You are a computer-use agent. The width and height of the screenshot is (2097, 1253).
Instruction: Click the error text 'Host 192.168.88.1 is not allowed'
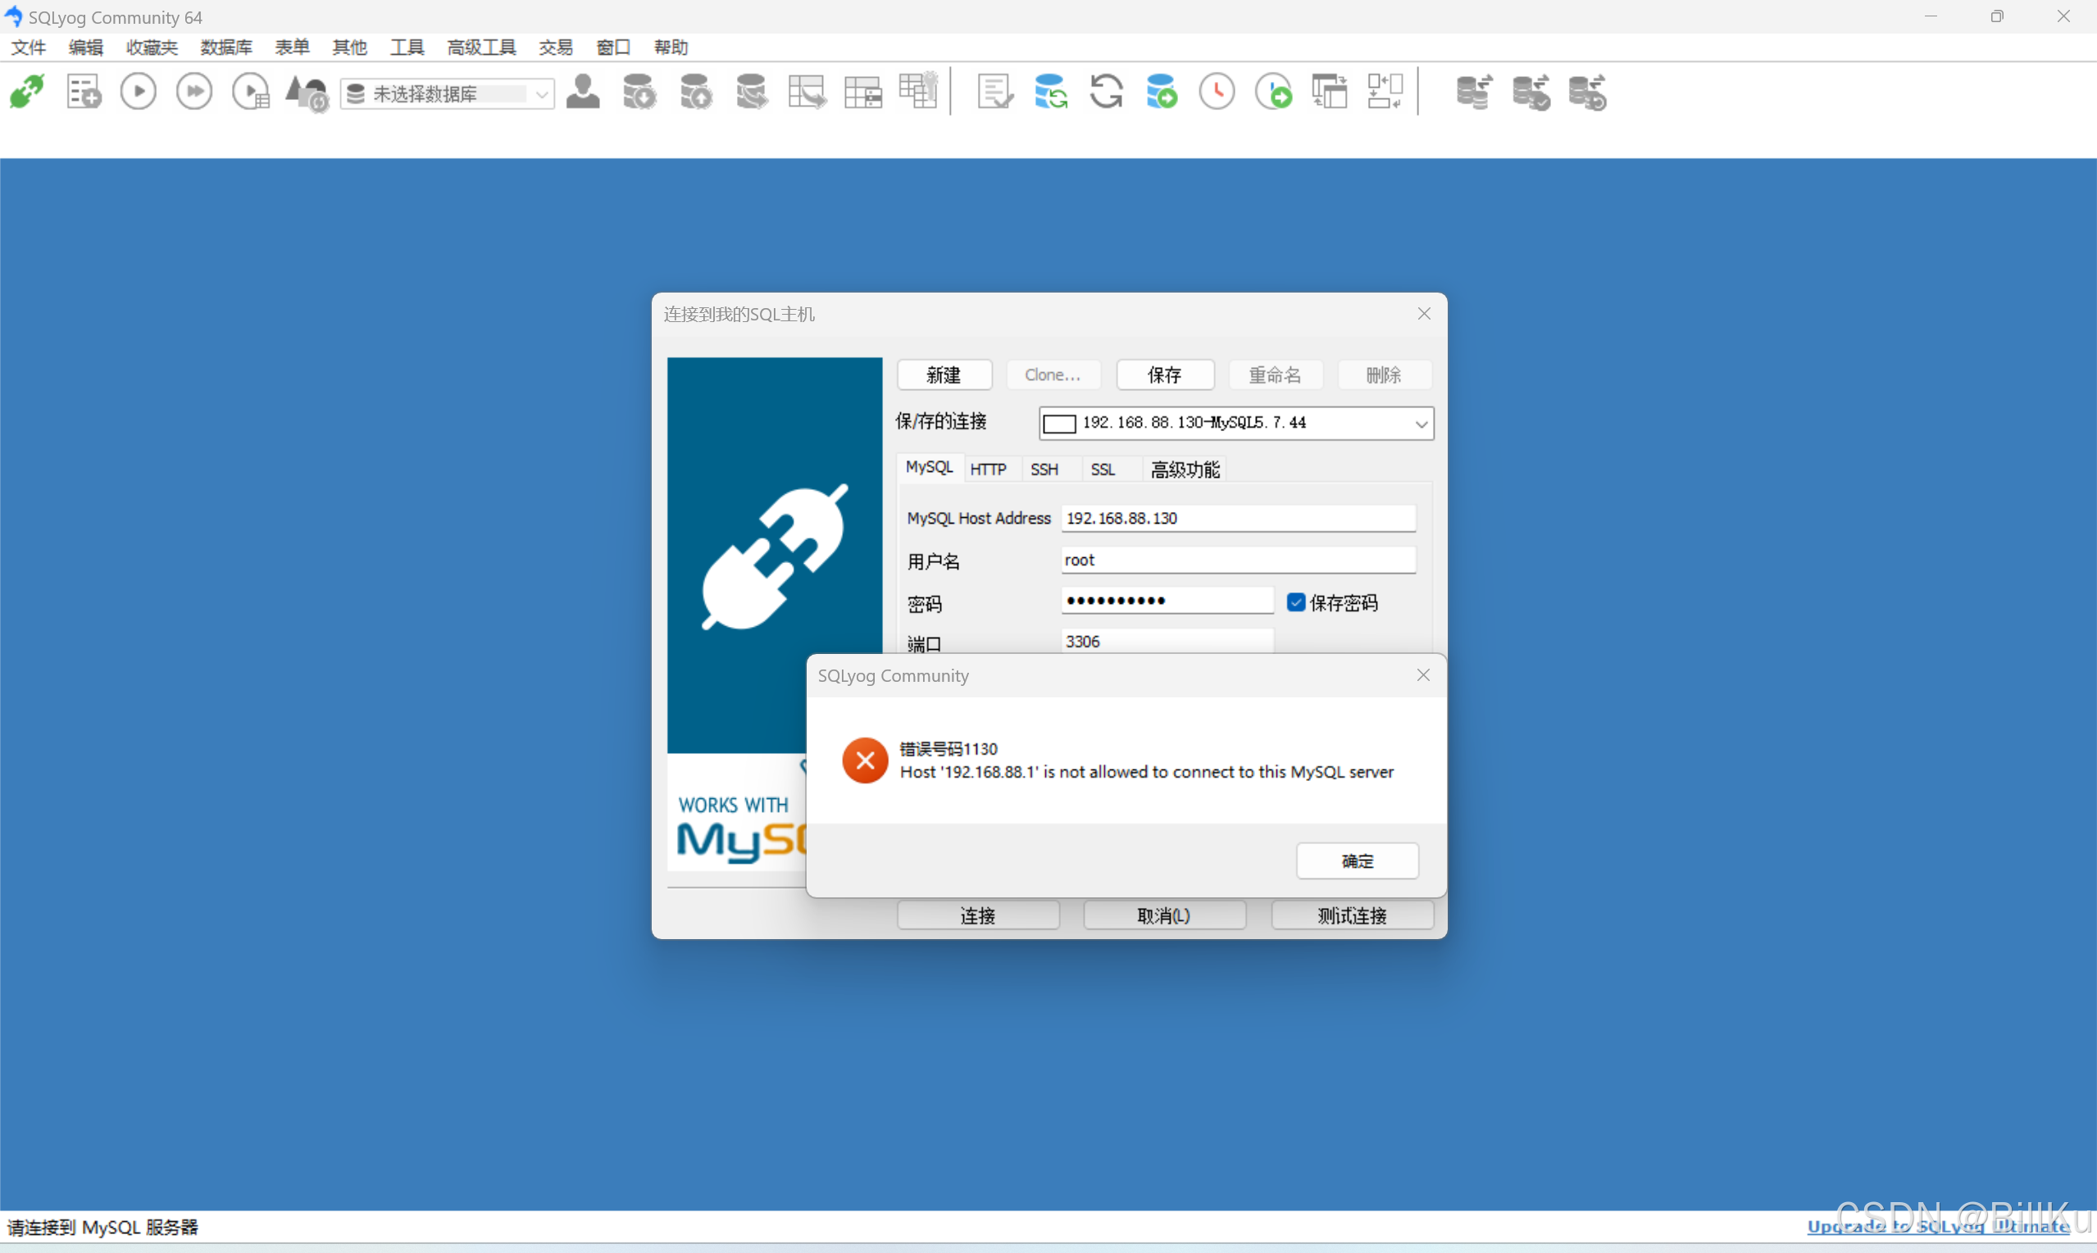(x=1146, y=772)
